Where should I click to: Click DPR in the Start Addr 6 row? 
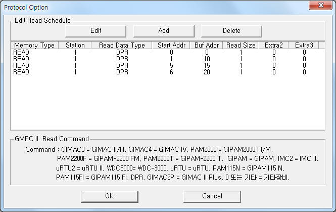click(122, 72)
